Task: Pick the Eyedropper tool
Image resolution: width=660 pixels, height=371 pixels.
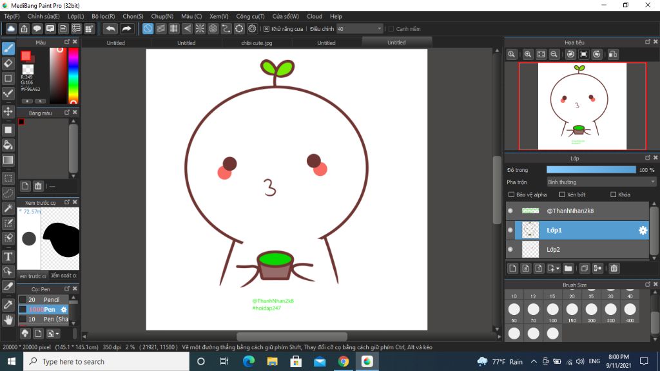Action: pyautogui.click(x=8, y=305)
